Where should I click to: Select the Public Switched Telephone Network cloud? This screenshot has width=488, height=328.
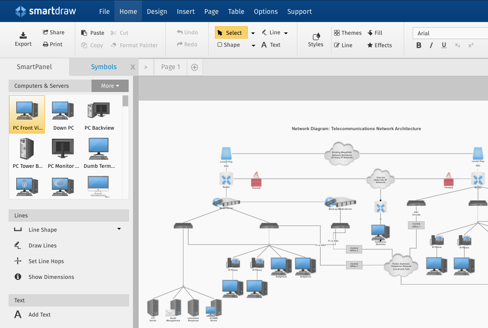tap(401, 266)
